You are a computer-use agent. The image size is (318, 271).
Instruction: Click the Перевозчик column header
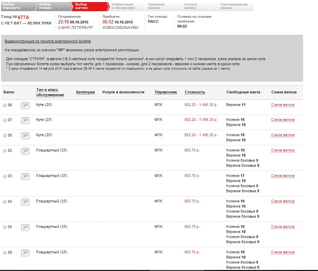(166, 92)
